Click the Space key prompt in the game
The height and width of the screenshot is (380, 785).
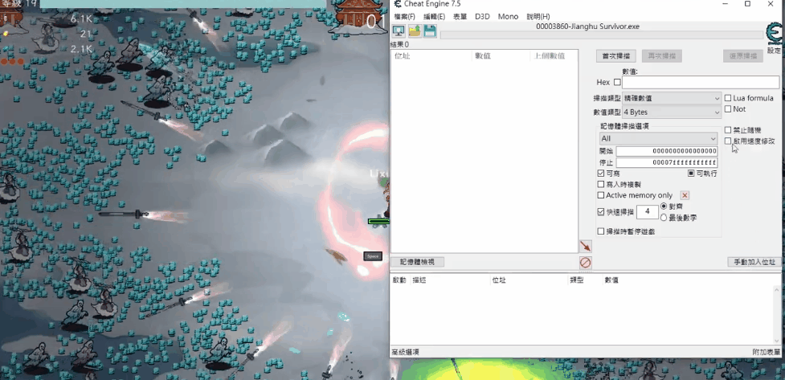tap(373, 256)
